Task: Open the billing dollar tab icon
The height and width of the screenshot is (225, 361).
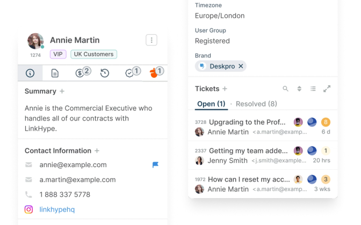Action: point(80,73)
